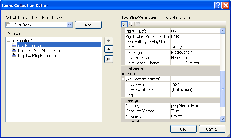Click the DropDown (none) value
Screen dimensions: 231x138
[x=195, y=84]
